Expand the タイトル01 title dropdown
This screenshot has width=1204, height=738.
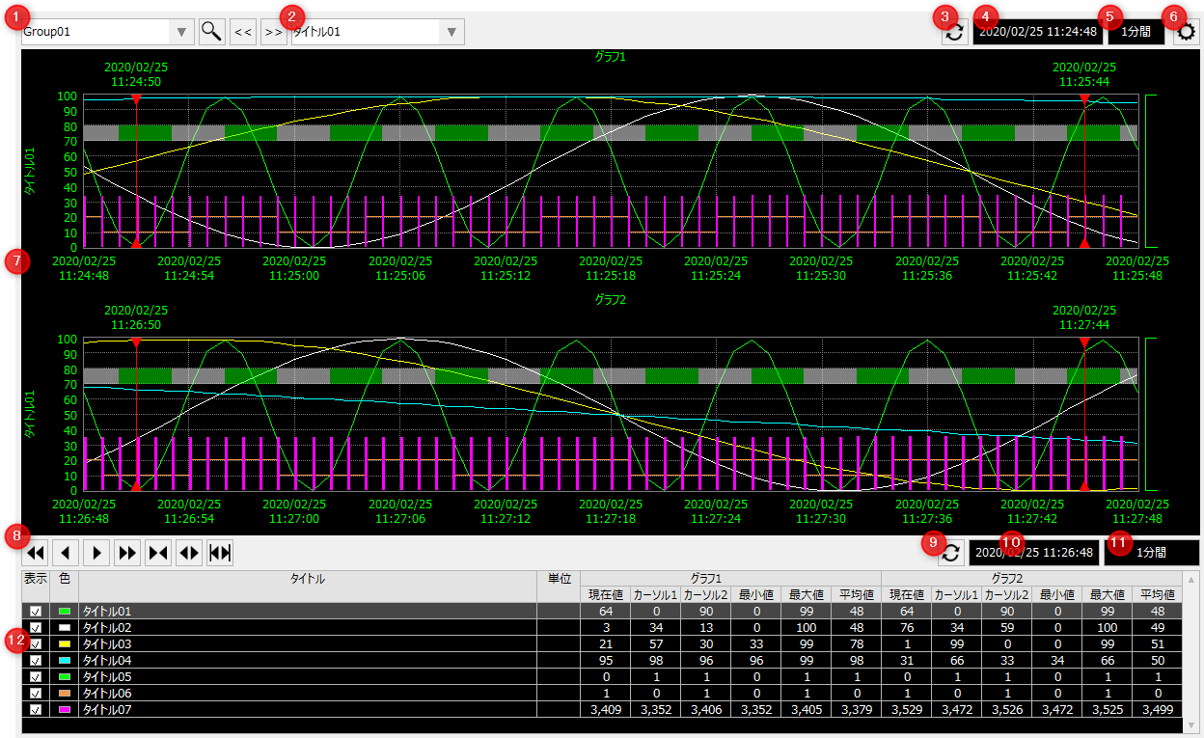(451, 32)
